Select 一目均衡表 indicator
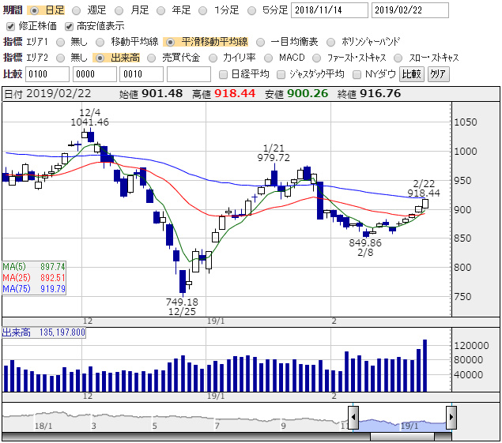 [x=260, y=42]
